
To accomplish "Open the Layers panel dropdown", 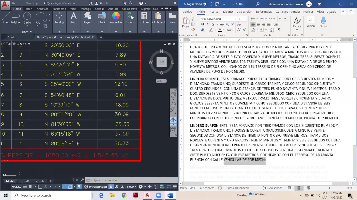I will point(88,32).
